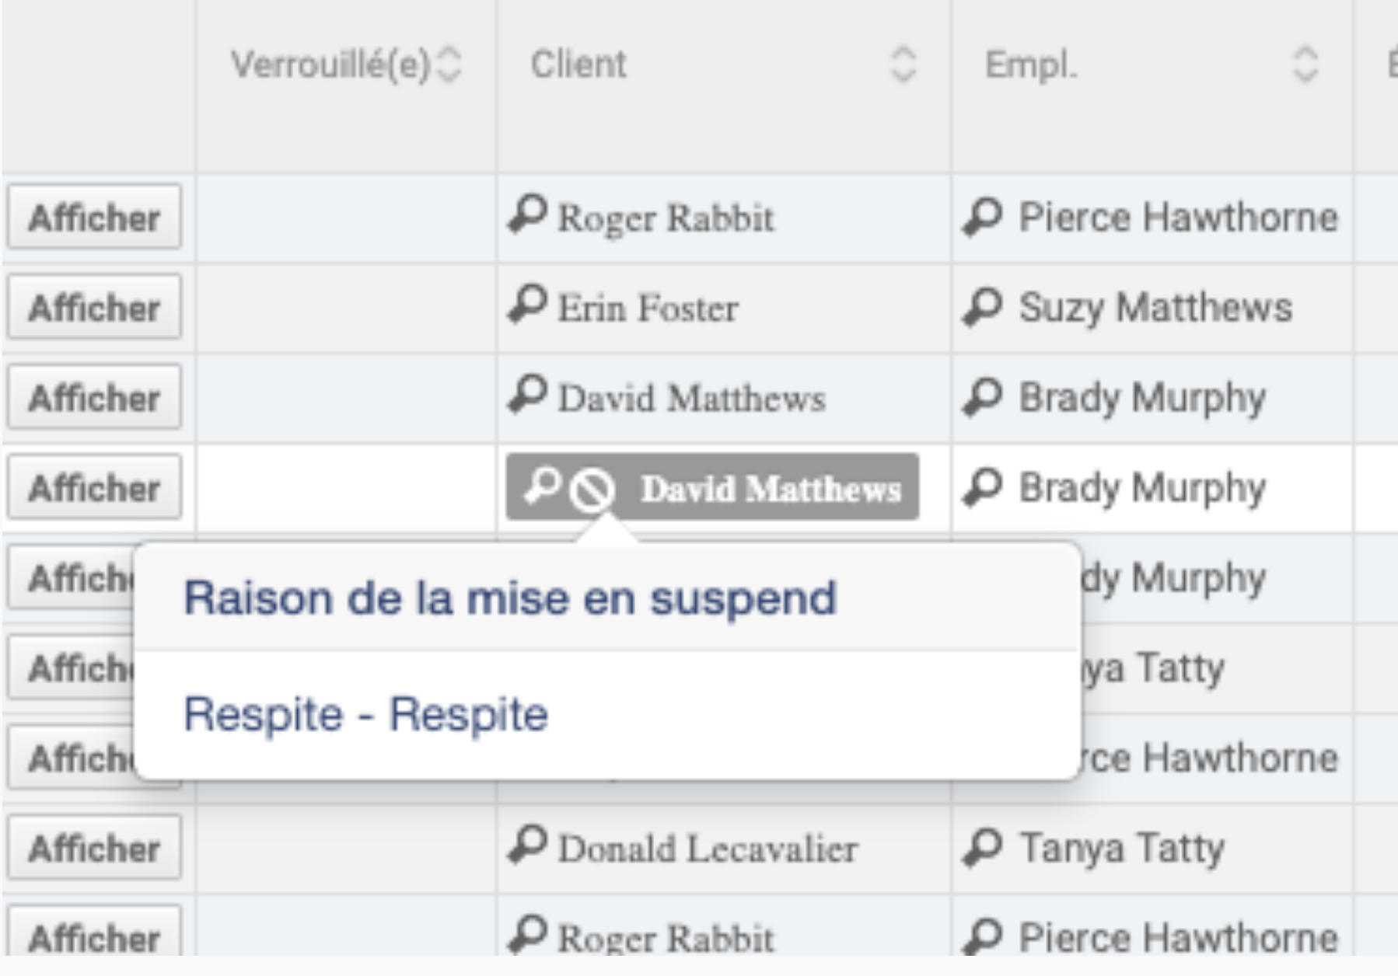Image resolution: width=1398 pixels, height=976 pixels.
Task: Open lookup icon beside Donald Lecavalier
Action: 528,845
